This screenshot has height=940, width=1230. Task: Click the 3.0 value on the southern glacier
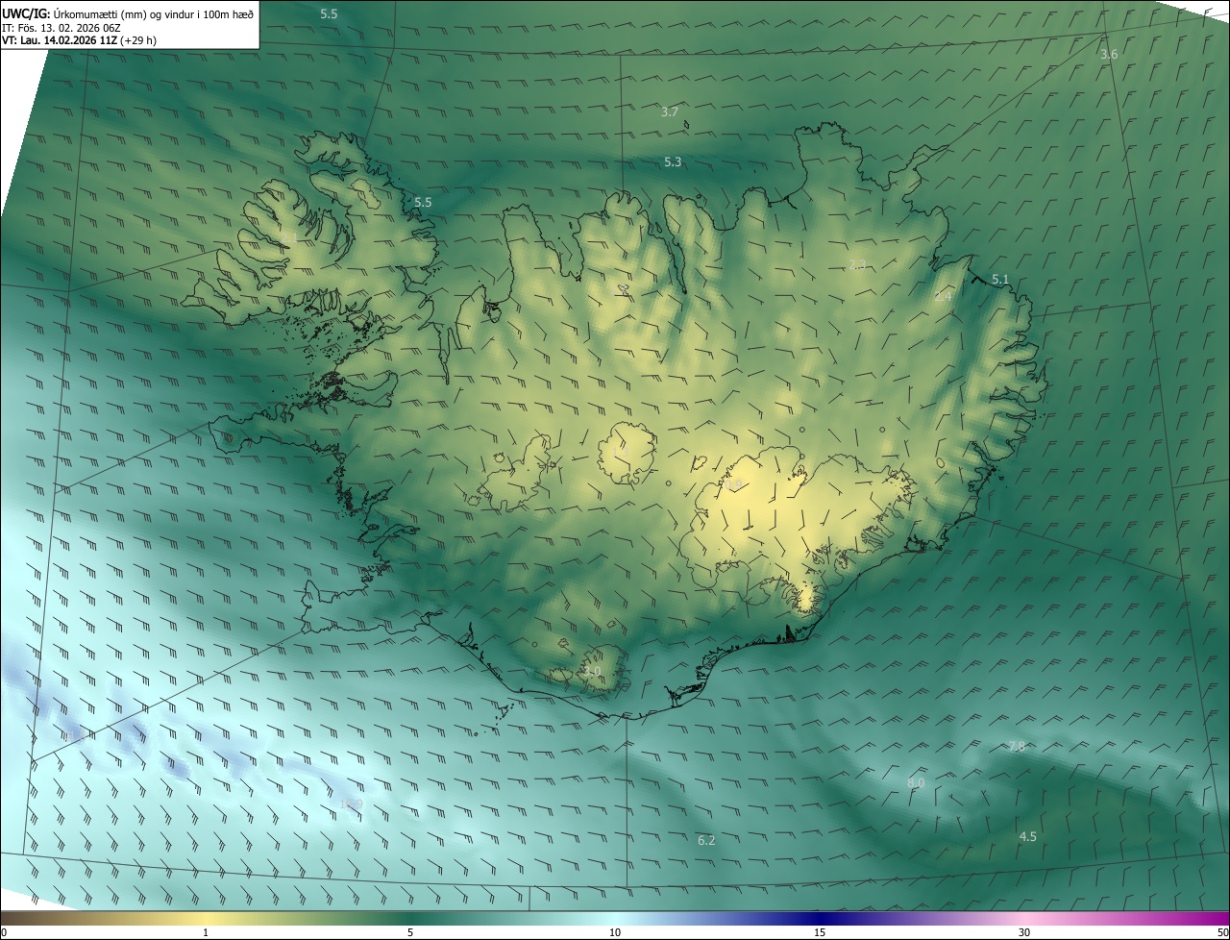point(591,672)
